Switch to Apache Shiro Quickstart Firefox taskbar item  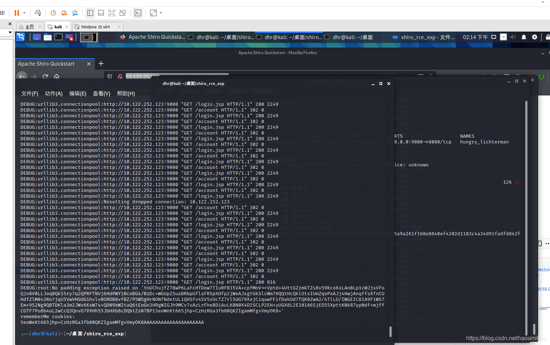pyautogui.click(x=153, y=37)
